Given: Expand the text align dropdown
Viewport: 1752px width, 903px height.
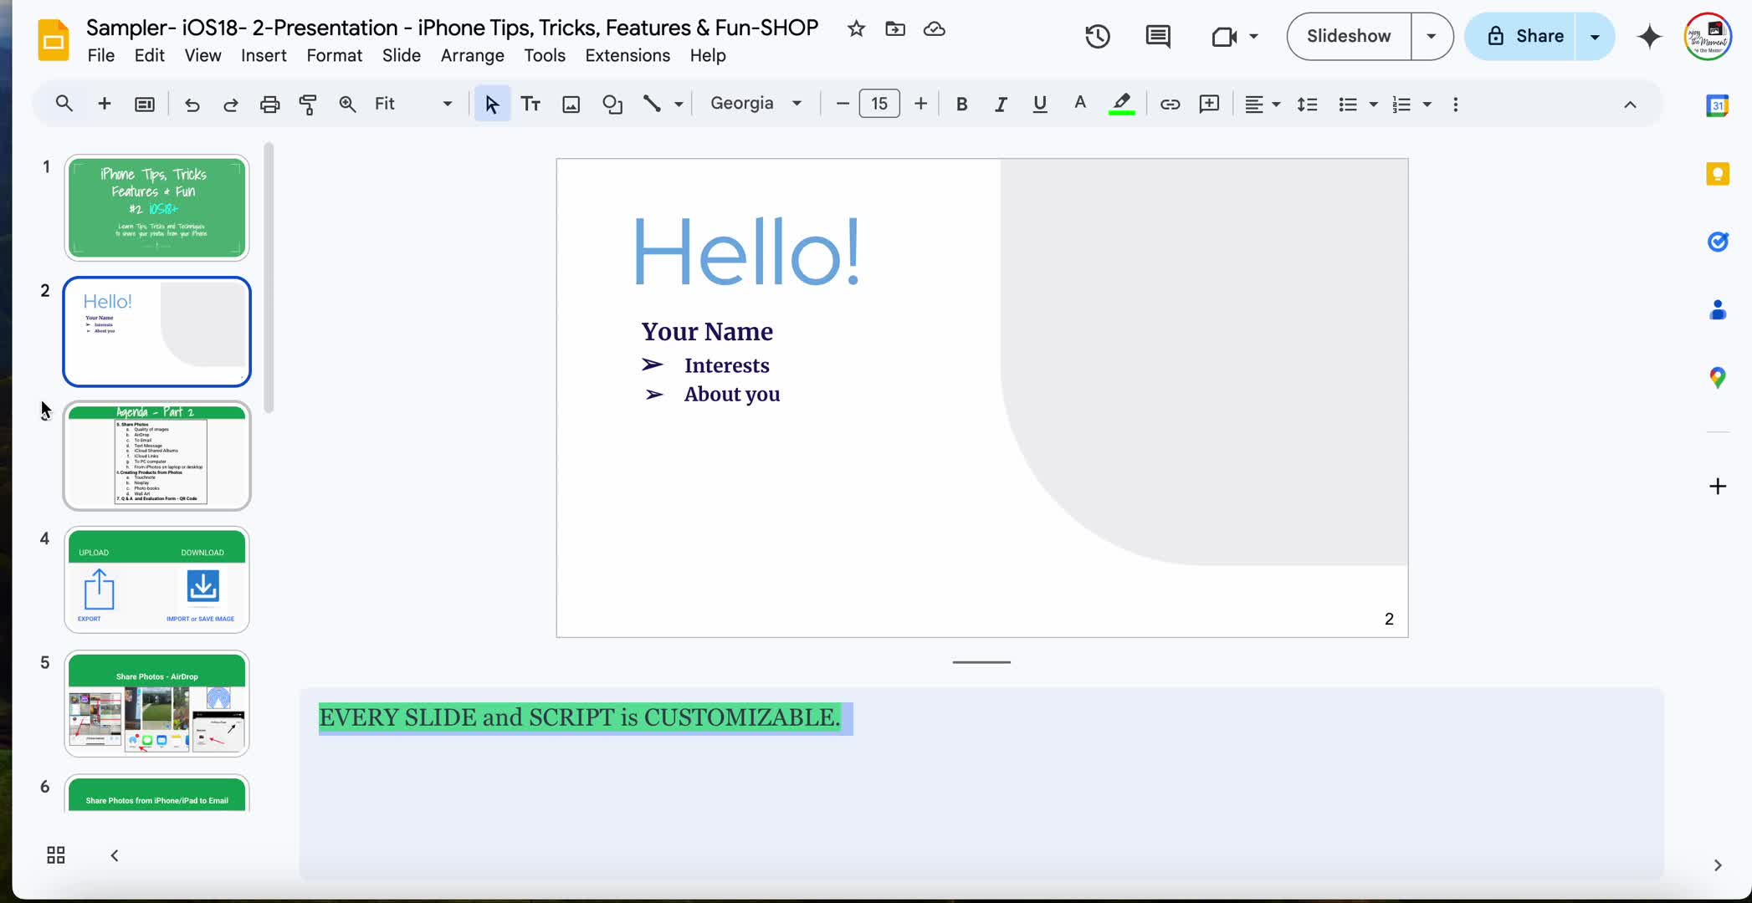Looking at the screenshot, I should click(x=1276, y=104).
